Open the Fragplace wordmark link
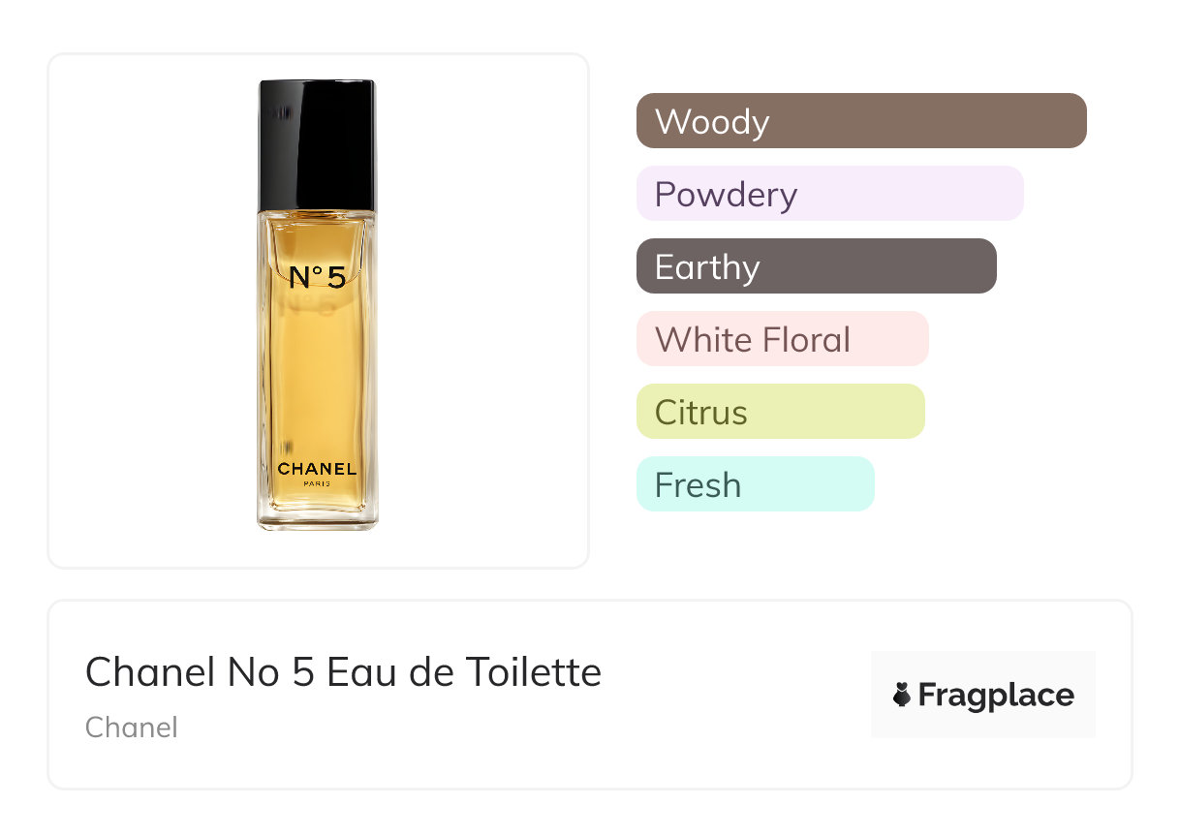This screenshot has height=837, width=1180. pyautogui.click(x=996, y=695)
